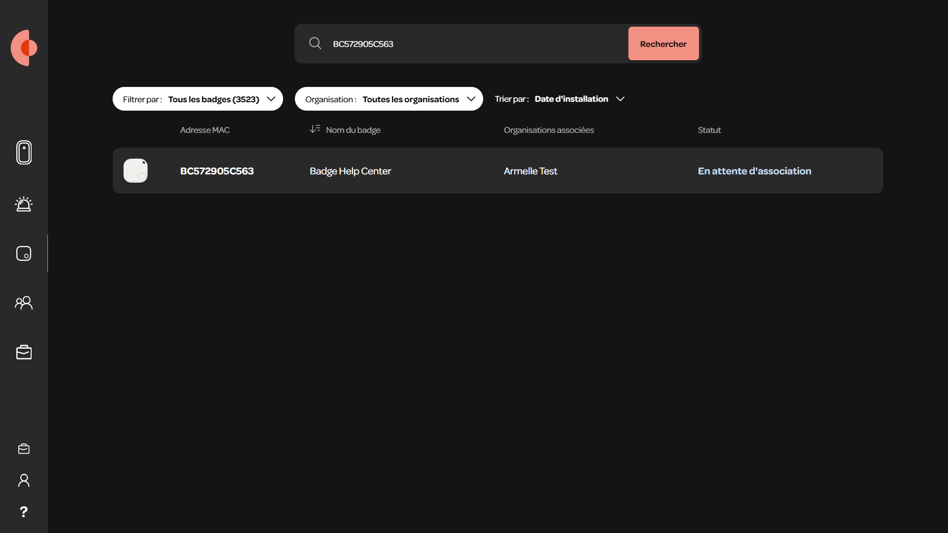948x533 pixels.
Task: Click the Statut column header
Action: (x=709, y=130)
